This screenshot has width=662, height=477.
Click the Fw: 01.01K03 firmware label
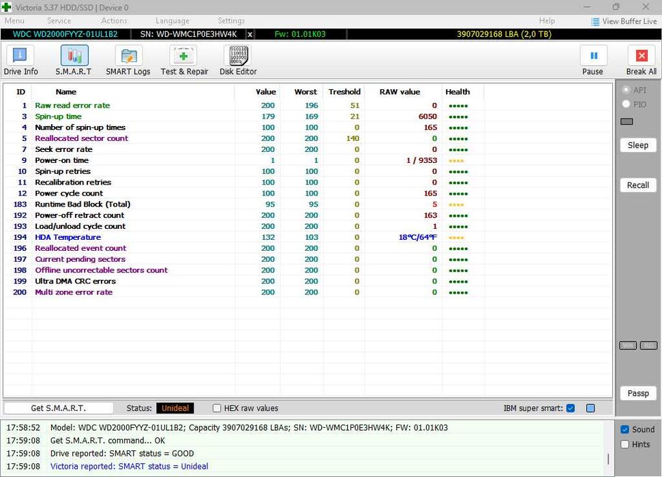[300, 34]
